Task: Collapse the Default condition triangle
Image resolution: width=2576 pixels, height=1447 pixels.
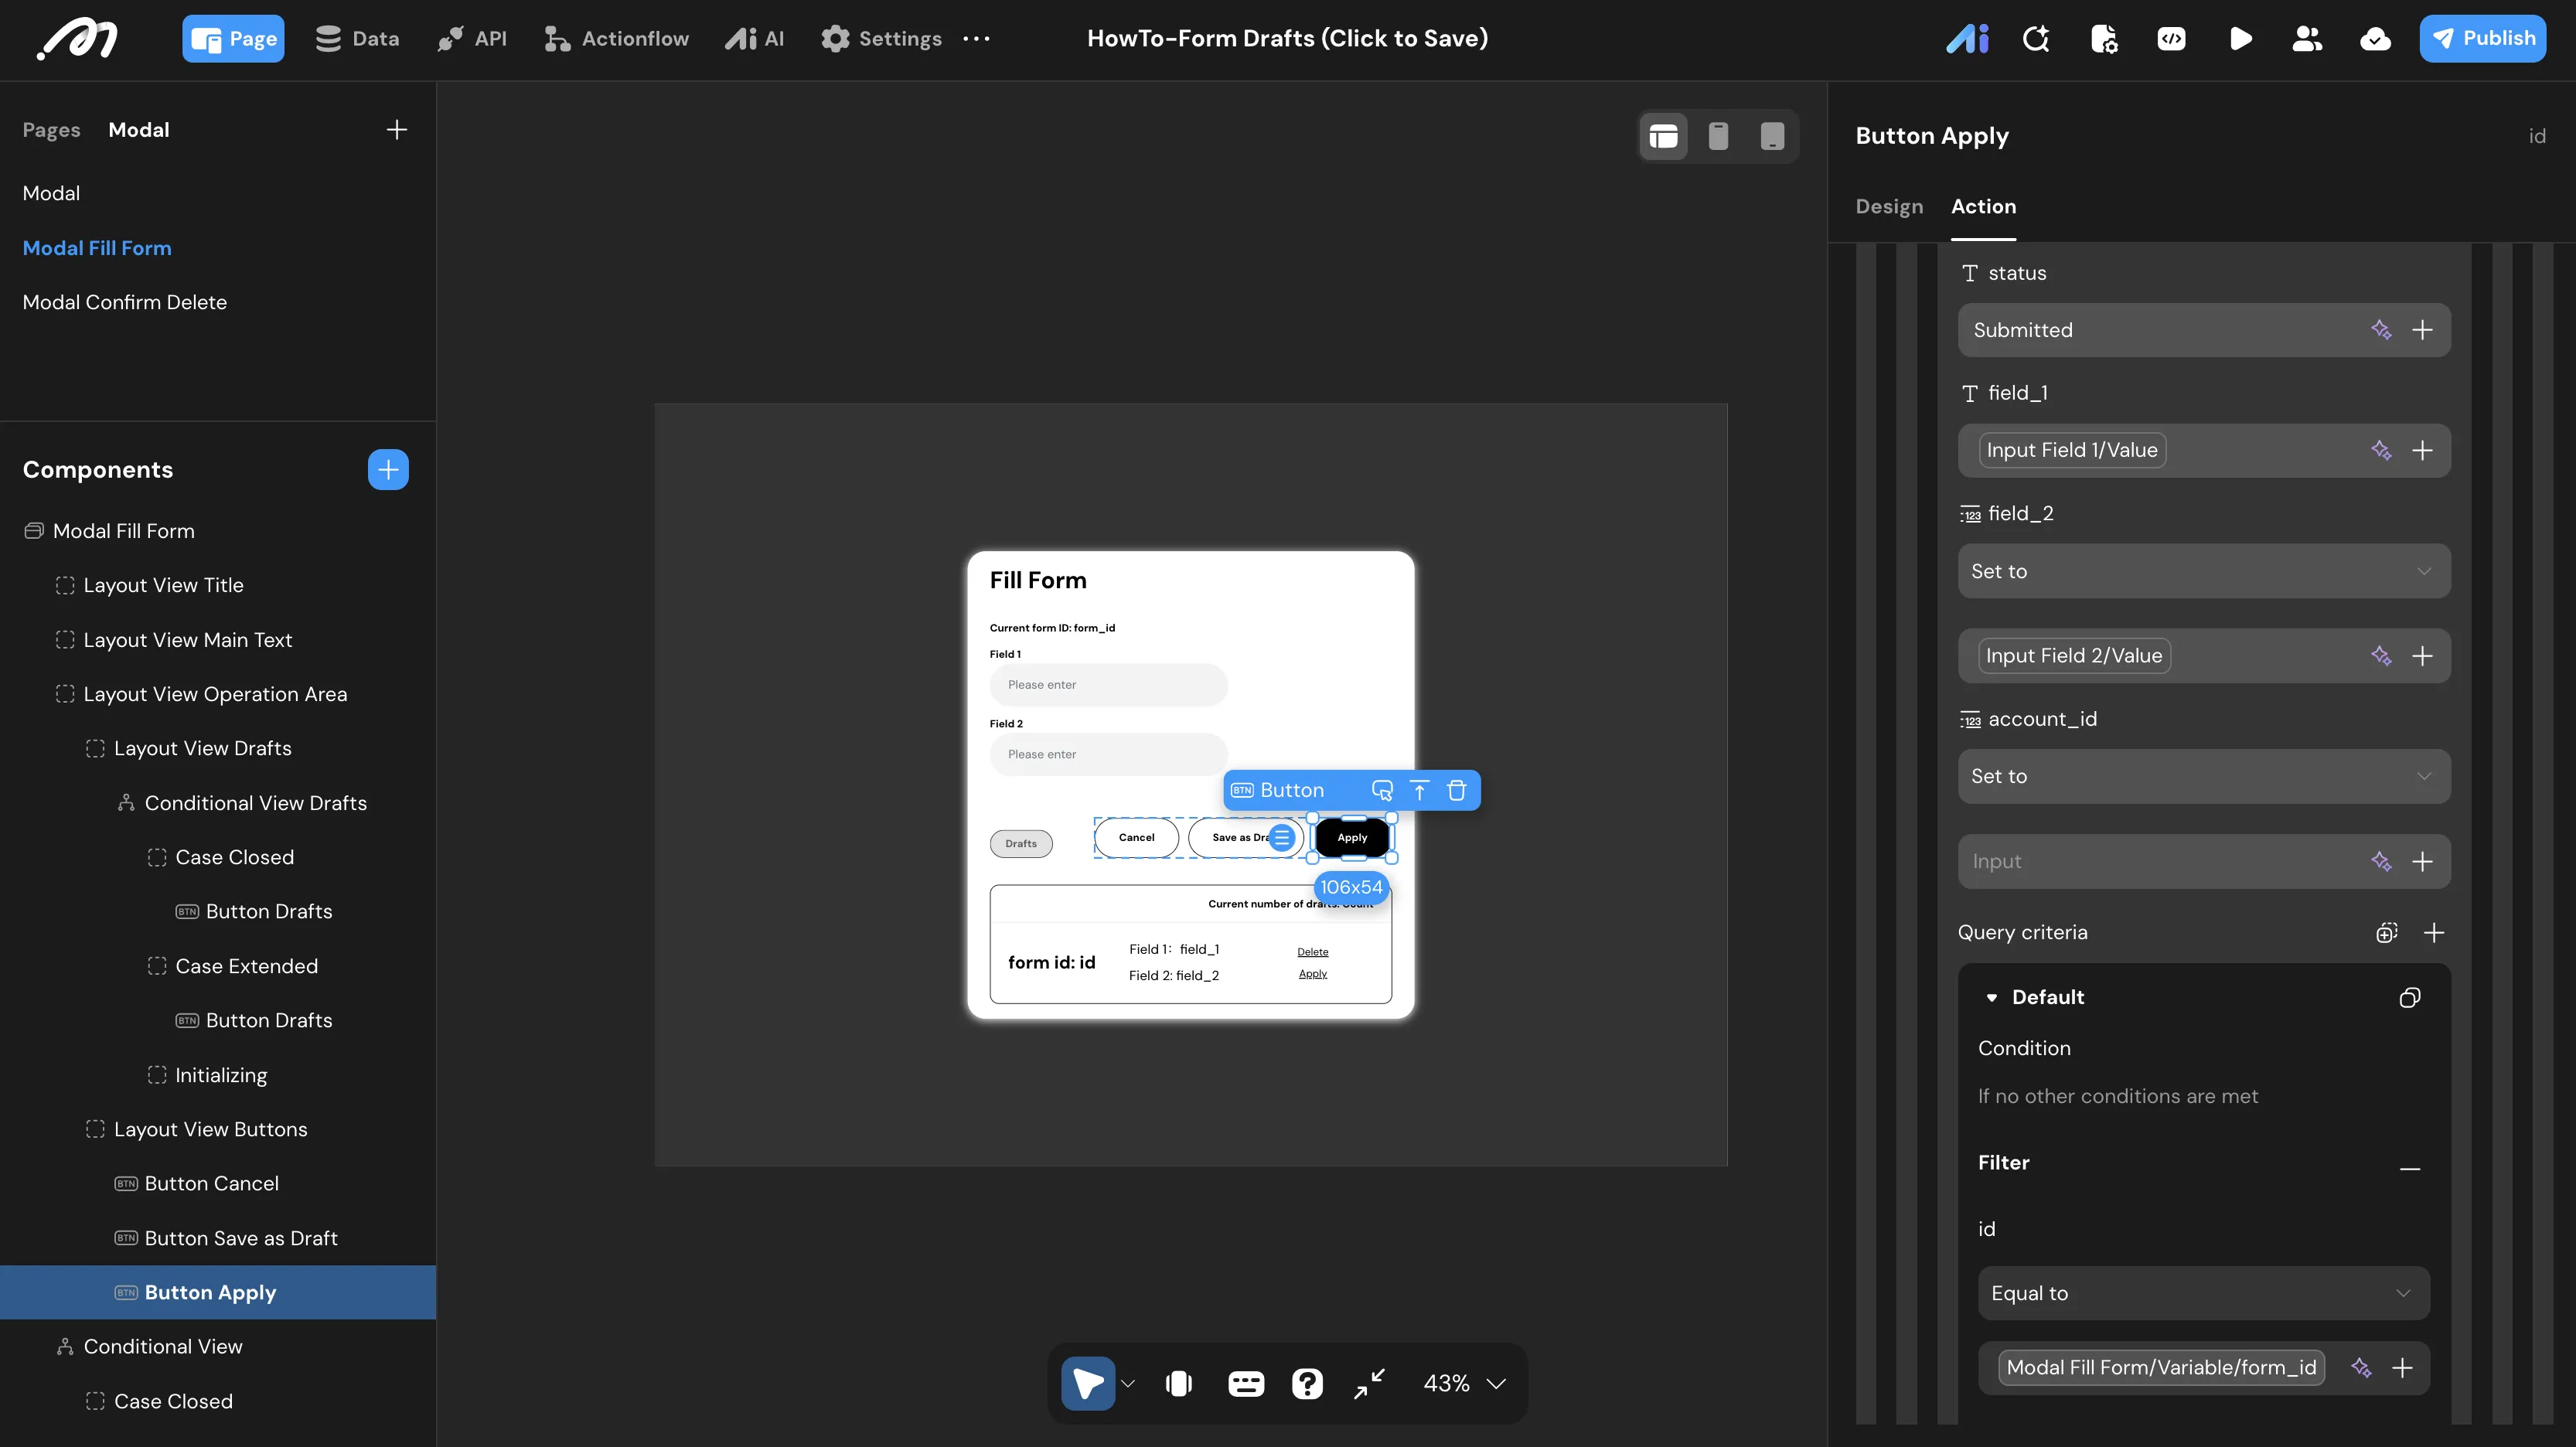Action: click(x=1991, y=998)
